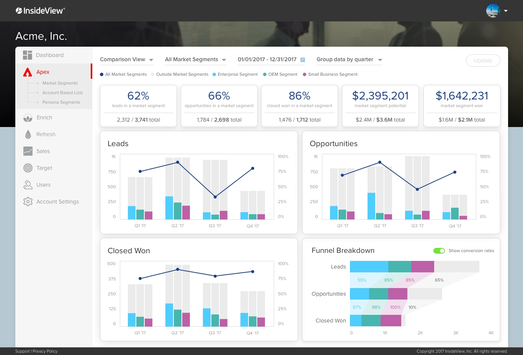Image resolution: width=523 pixels, height=355 pixels.
Task: Click Q2 '17 line point in Leads chart
Action: [x=178, y=163]
